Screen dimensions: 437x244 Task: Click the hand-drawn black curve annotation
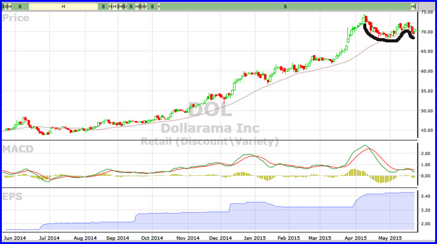point(389,35)
